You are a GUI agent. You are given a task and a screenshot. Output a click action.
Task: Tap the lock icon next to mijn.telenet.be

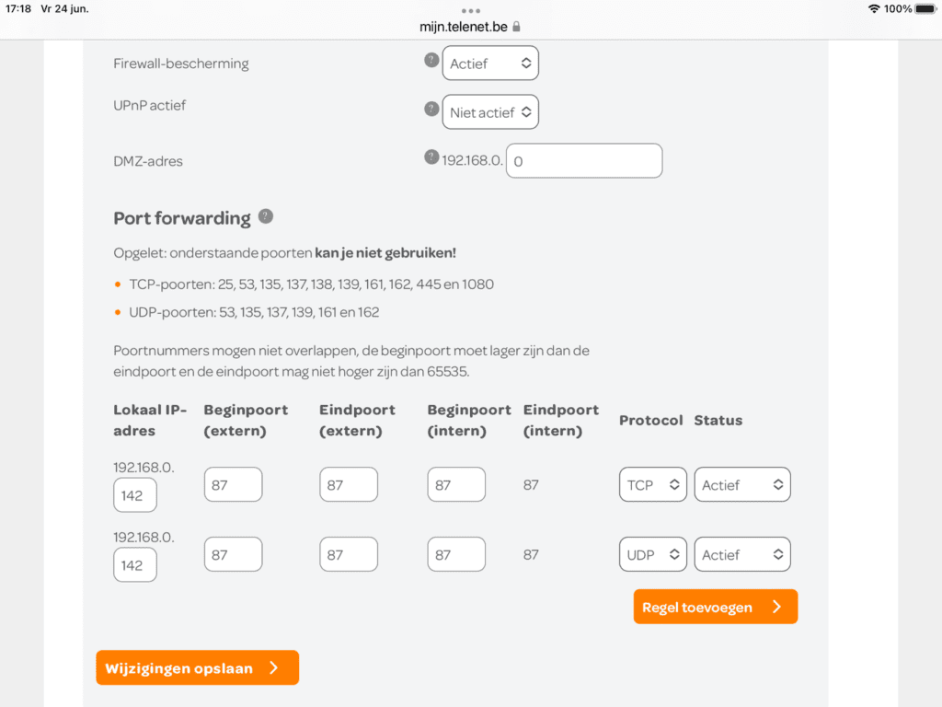coord(516,27)
